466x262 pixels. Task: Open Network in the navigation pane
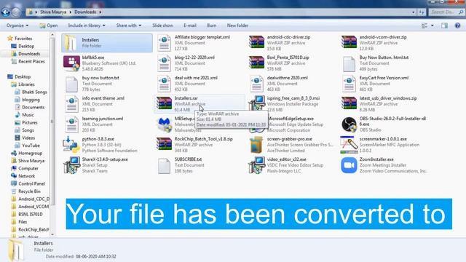[x=26, y=176]
